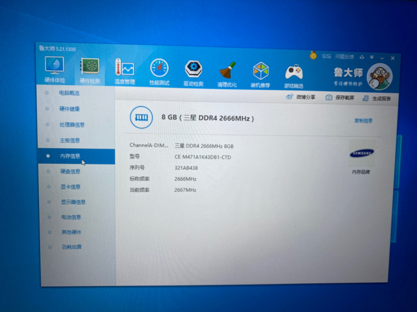Viewport: 417px width, 312px height.
Task: Click 当前频率 value 2667MHz
Action: click(185, 190)
